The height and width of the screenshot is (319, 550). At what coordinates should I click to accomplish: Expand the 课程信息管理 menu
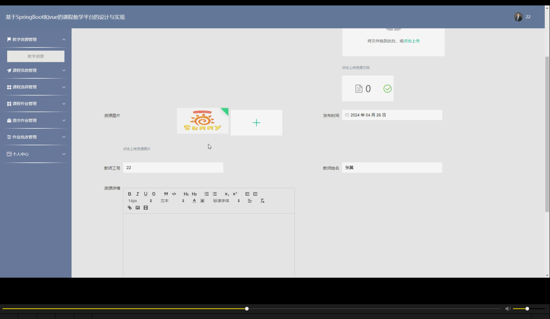click(36, 70)
